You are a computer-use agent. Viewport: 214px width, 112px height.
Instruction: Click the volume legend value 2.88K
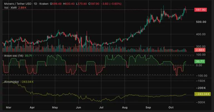[x=22, y=8]
